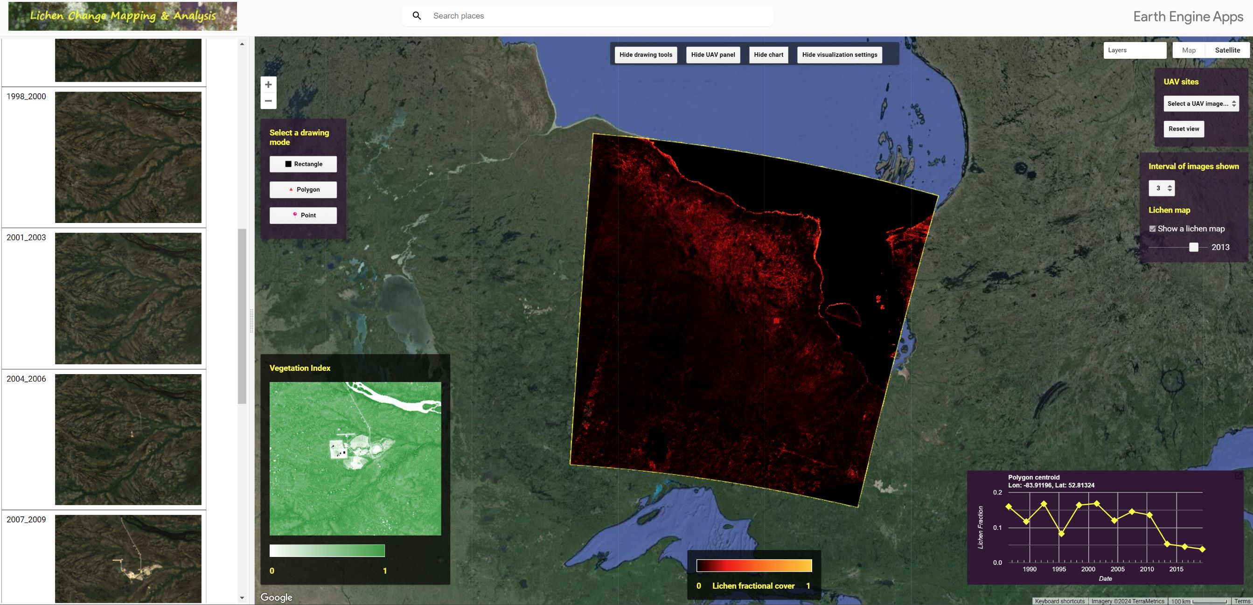1253x605 pixels.
Task: Switch to the Map view tab
Action: 1189,50
